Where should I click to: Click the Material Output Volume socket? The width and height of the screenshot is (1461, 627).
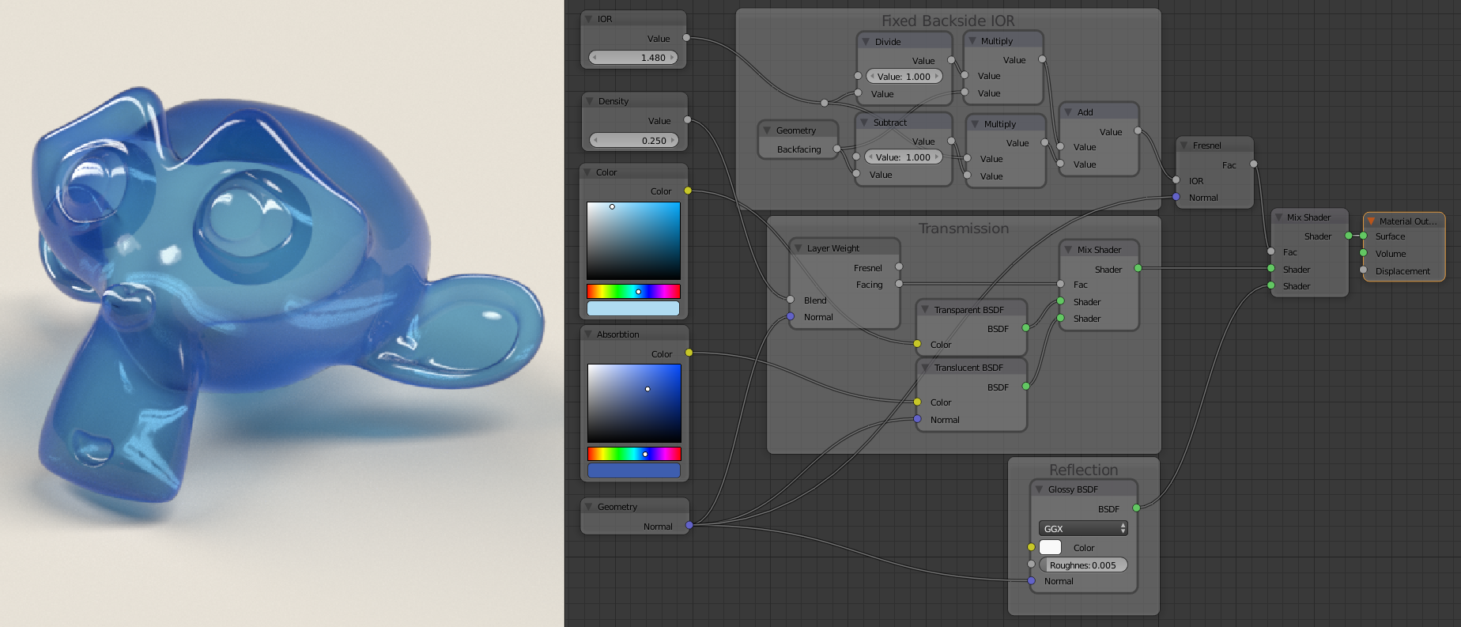click(1363, 253)
